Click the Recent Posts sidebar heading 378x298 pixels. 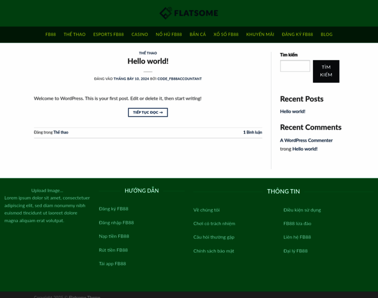[301, 99]
